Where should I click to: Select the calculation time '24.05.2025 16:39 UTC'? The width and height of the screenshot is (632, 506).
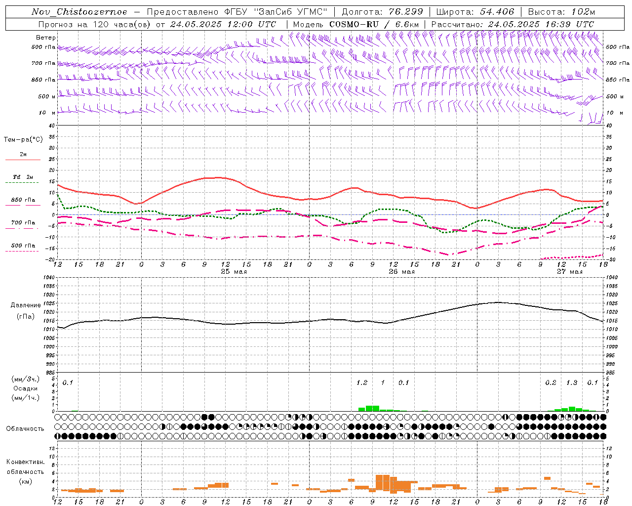click(x=541, y=24)
